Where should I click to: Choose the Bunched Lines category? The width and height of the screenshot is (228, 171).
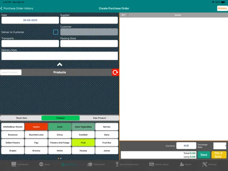36,135
